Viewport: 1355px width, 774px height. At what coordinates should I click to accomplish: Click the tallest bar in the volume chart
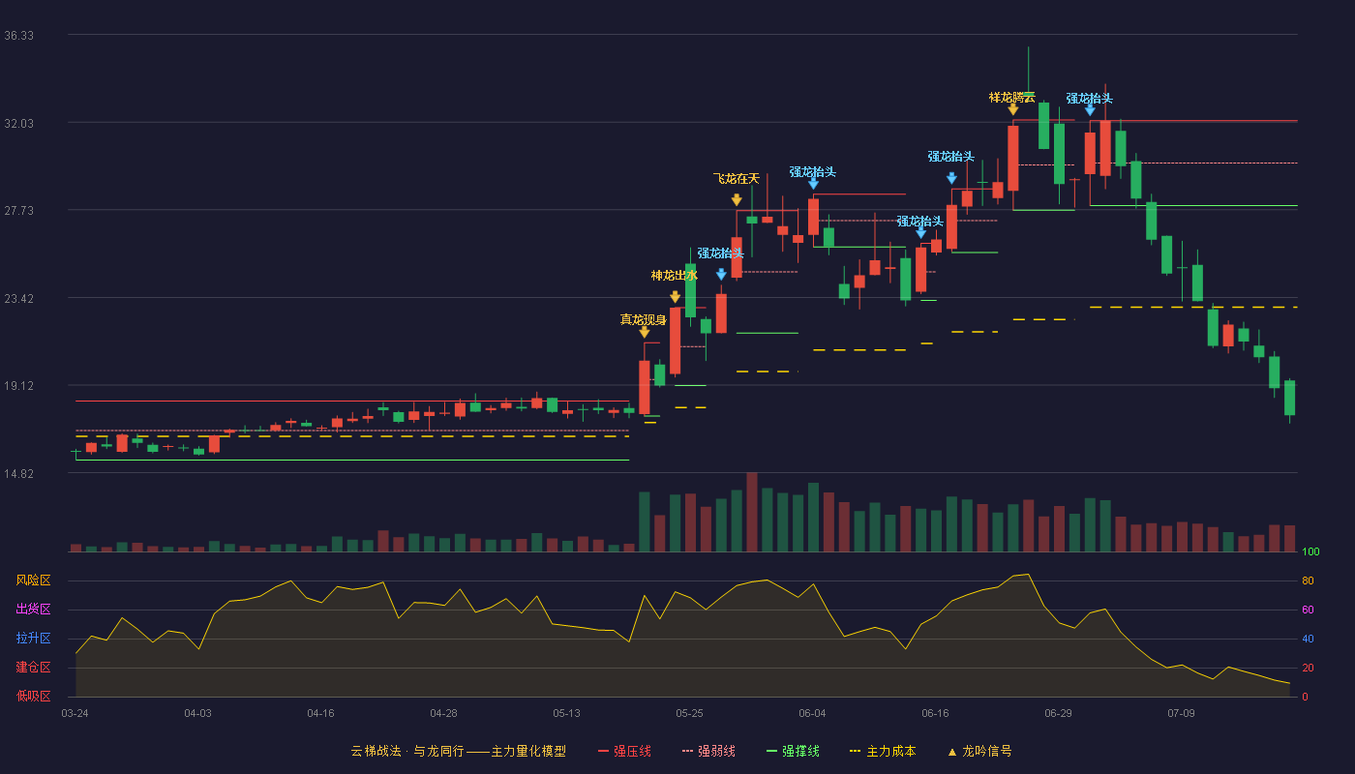752,512
